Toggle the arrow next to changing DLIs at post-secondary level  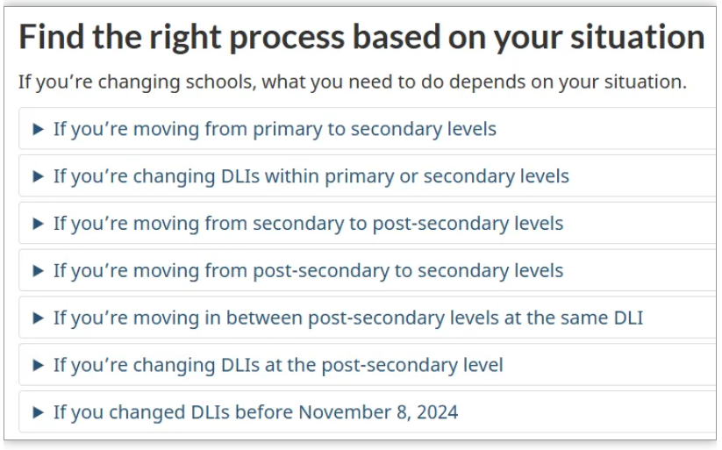(x=39, y=366)
